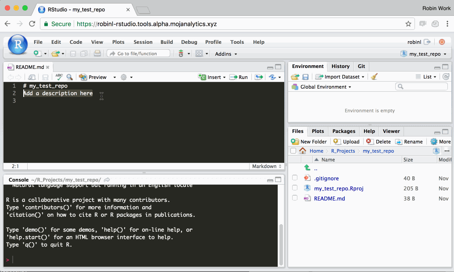Click the Environment search field
Screen dimensions: 454x272
(422, 86)
